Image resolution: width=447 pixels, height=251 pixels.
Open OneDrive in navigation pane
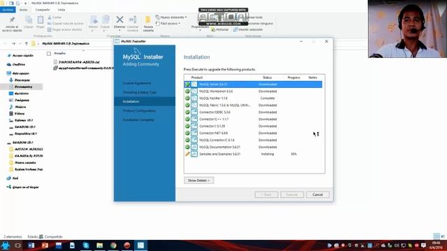[16, 65]
